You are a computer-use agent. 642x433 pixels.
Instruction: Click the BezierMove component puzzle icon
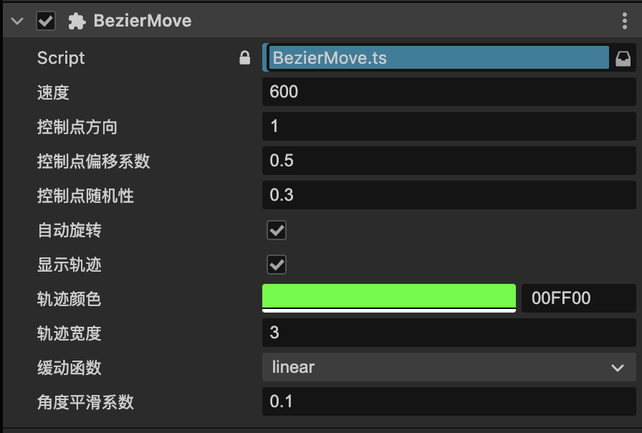click(76, 21)
